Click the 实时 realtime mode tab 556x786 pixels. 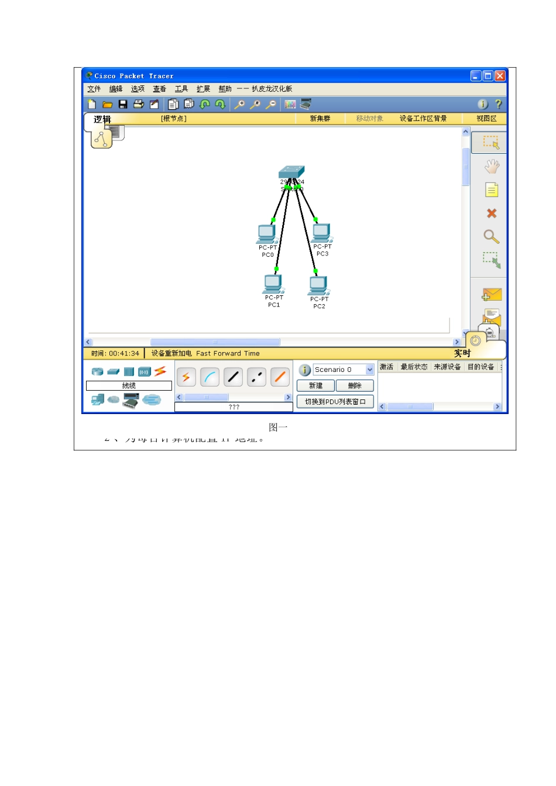coord(462,353)
